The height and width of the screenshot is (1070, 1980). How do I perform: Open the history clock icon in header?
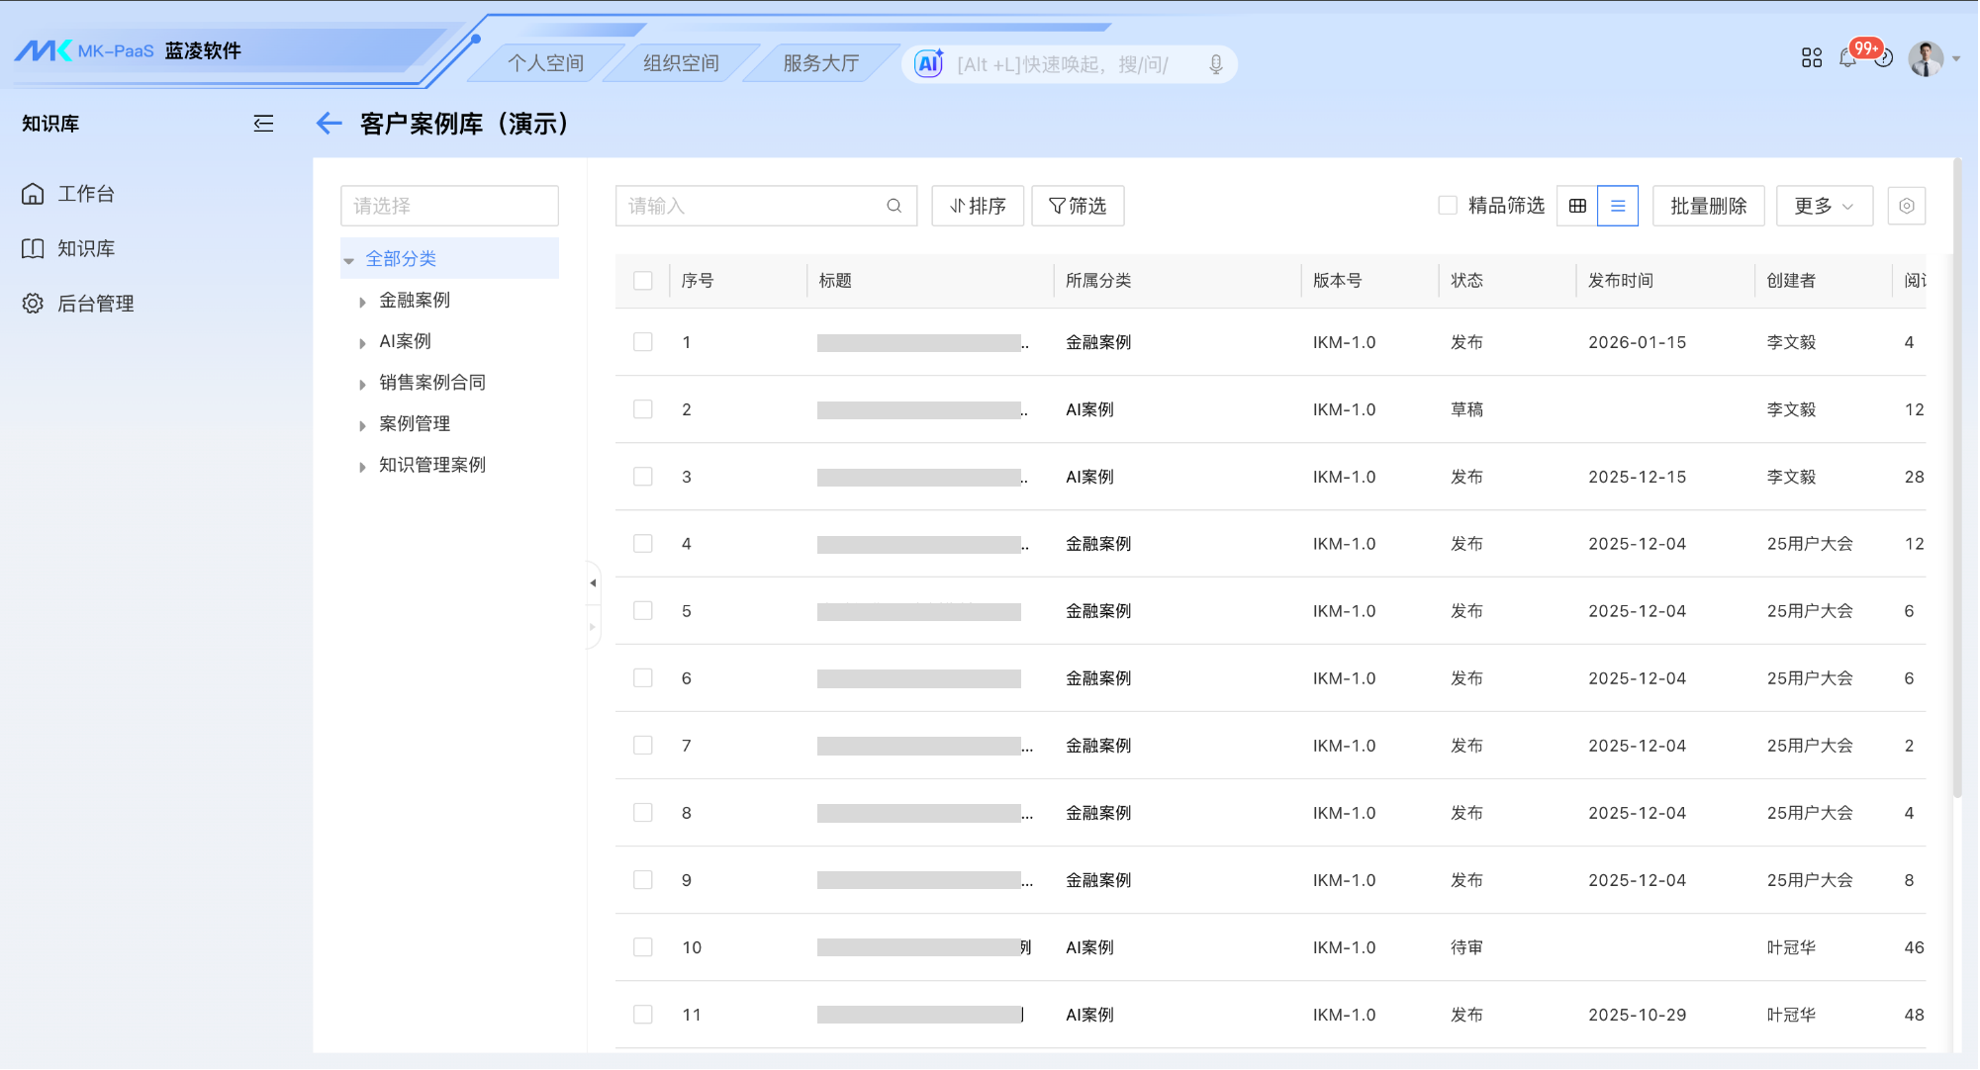[1884, 59]
